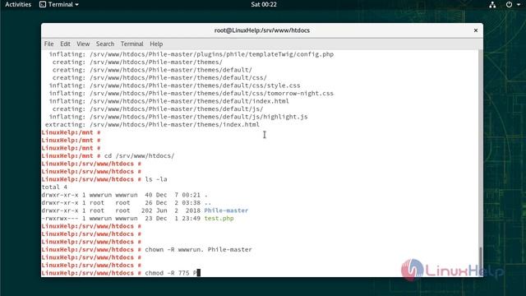Screen dimensions: 526x296
Task: Click the Terminal icon in top bar
Action: (43, 4)
